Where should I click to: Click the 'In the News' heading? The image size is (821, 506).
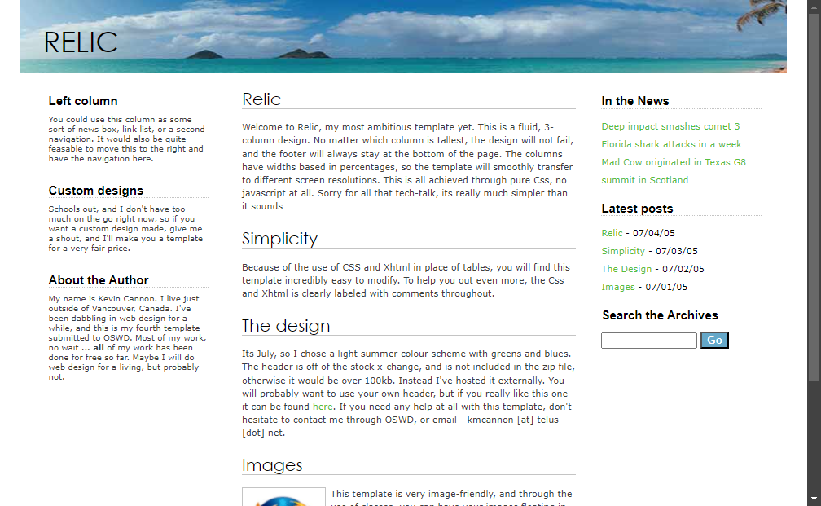pos(634,101)
